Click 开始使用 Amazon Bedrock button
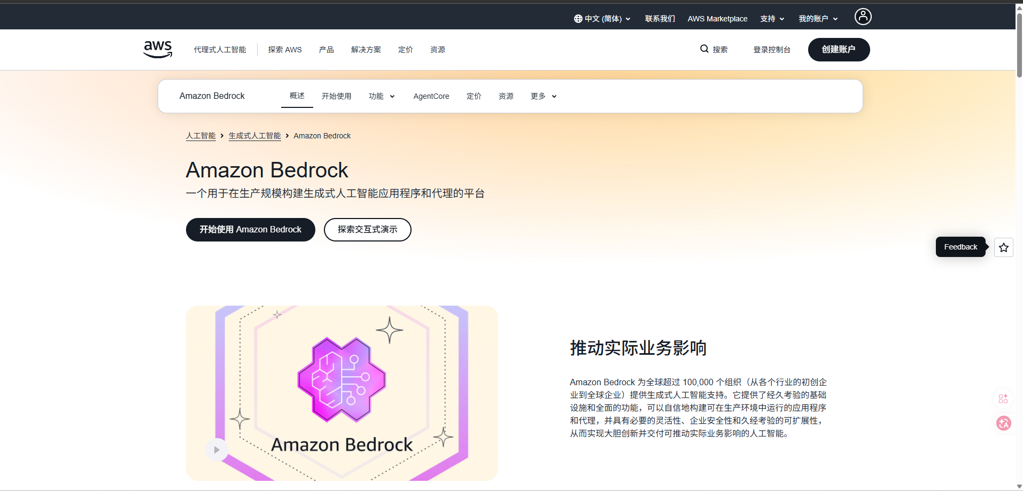Screen dimensions: 1023x491 (x=250, y=230)
